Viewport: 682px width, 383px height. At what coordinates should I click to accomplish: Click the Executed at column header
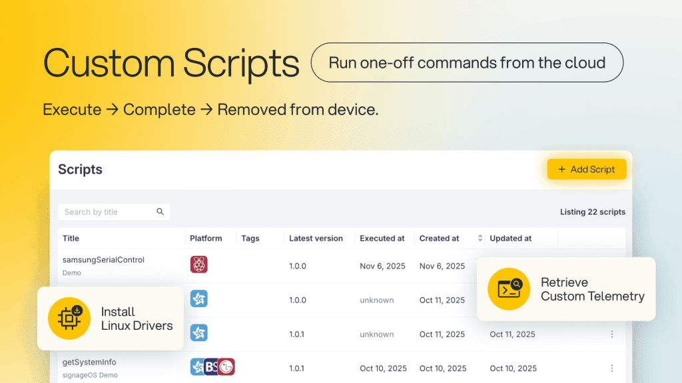tap(382, 238)
